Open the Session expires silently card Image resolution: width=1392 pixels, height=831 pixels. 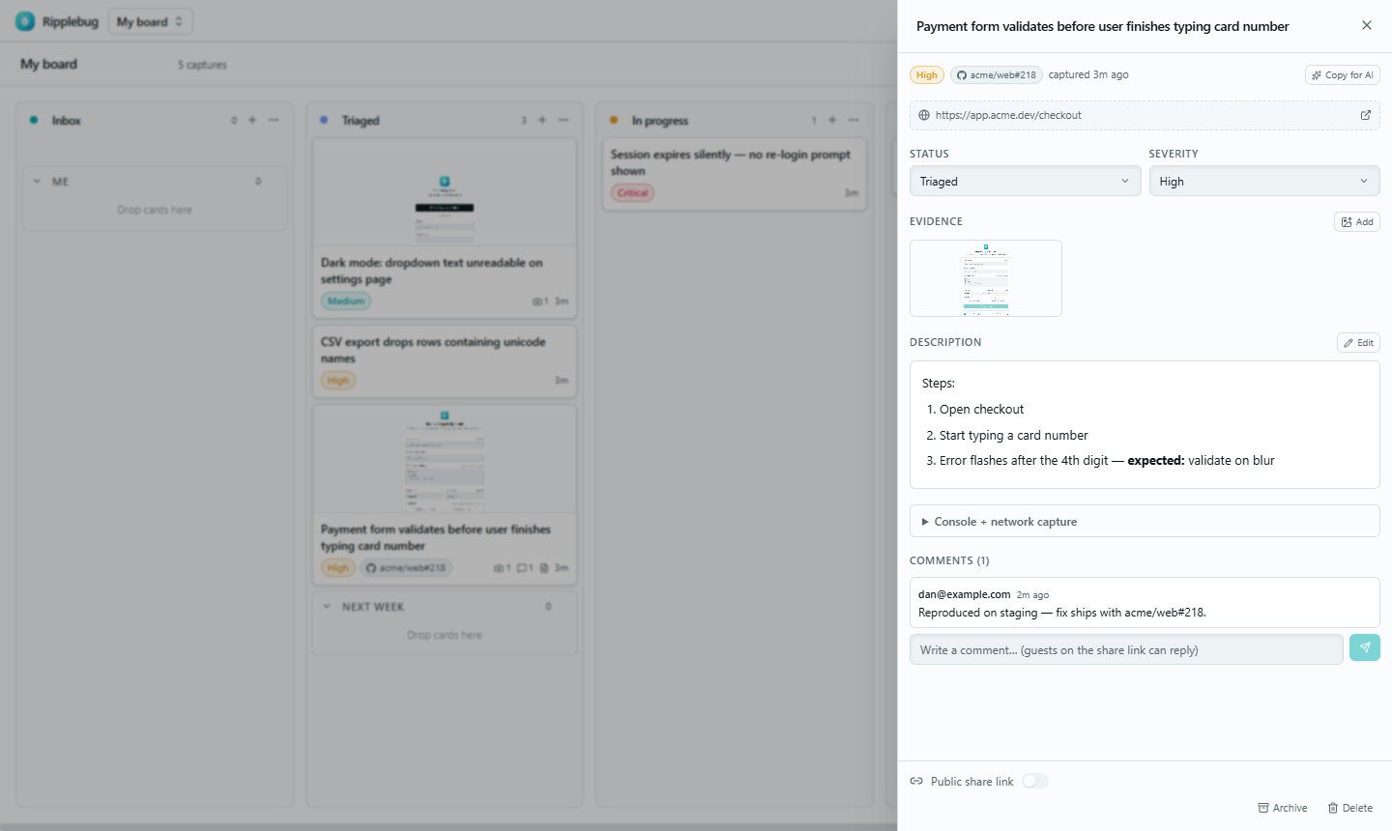click(x=735, y=174)
